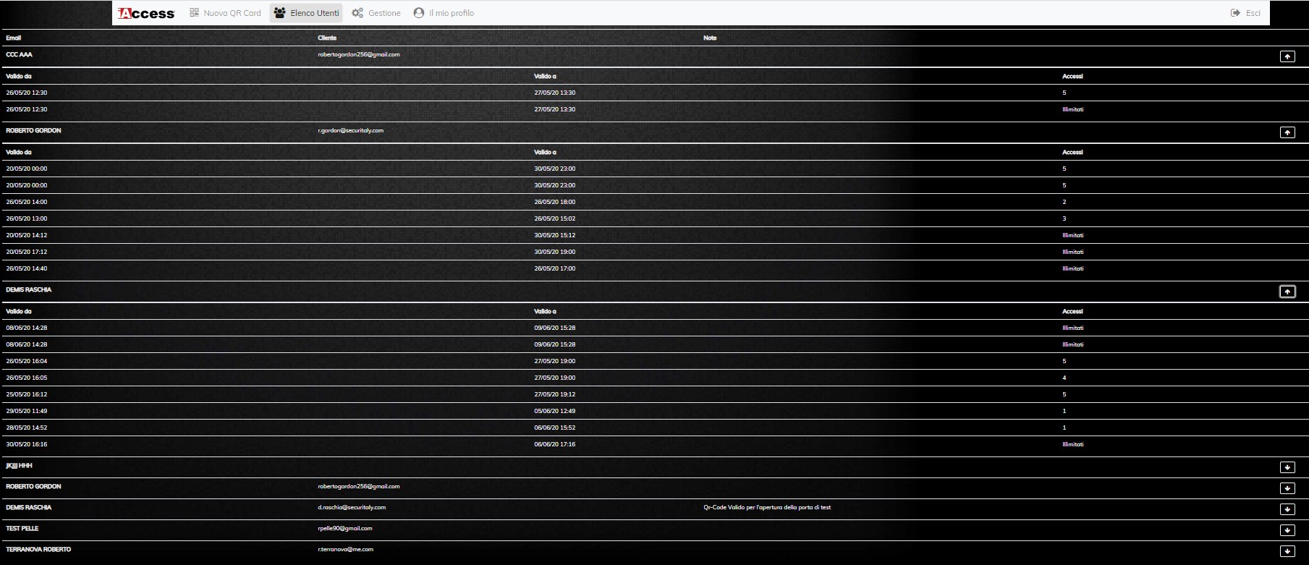Expand the TEST PELLE user row
The height and width of the screenshot is (565, 1309).
coord(1287,530)
